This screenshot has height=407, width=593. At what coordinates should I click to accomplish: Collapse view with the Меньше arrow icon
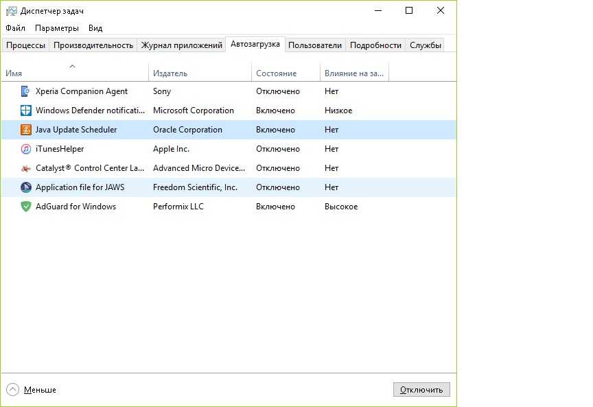pyautogui.click(x=12, y=389)
